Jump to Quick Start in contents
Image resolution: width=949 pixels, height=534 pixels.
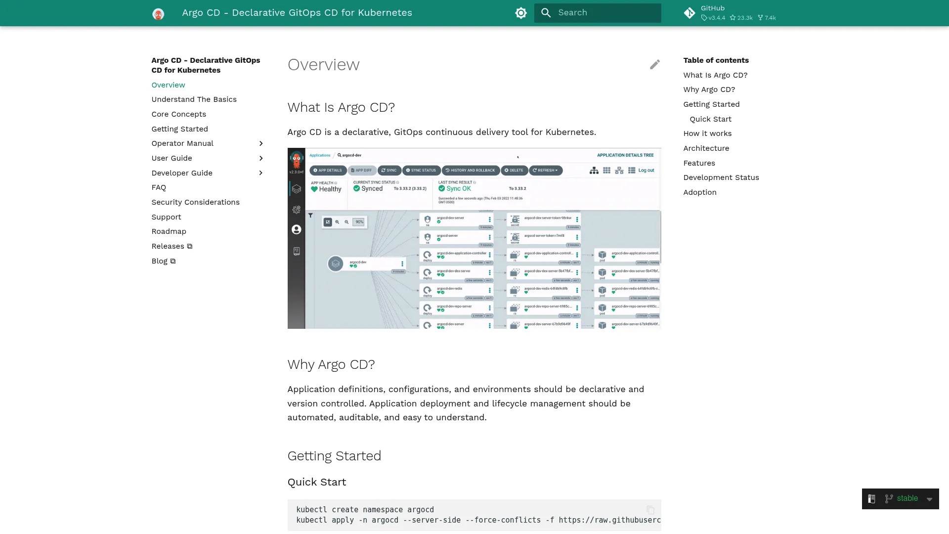710,119
